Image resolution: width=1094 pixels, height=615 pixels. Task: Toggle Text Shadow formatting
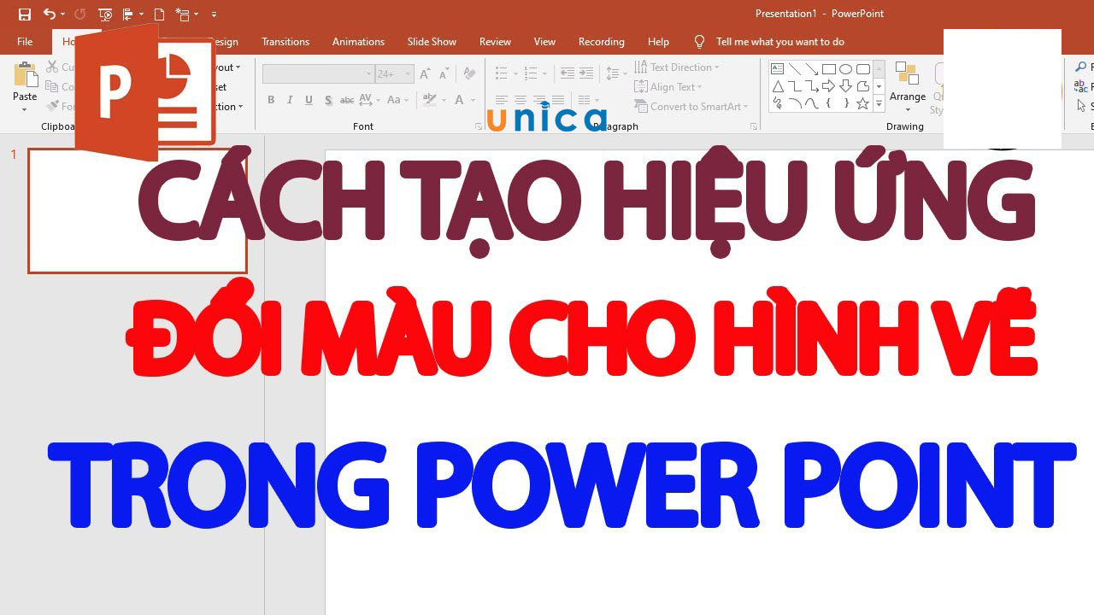tap(328, 100)
